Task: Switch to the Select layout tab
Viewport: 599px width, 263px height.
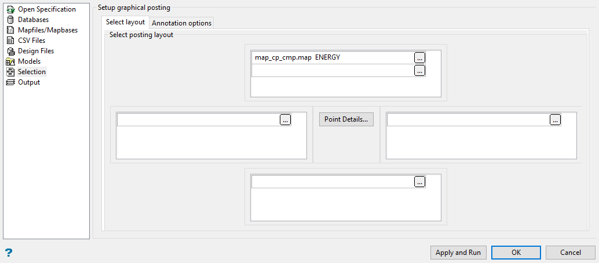Action: click(x=125, y=22)
